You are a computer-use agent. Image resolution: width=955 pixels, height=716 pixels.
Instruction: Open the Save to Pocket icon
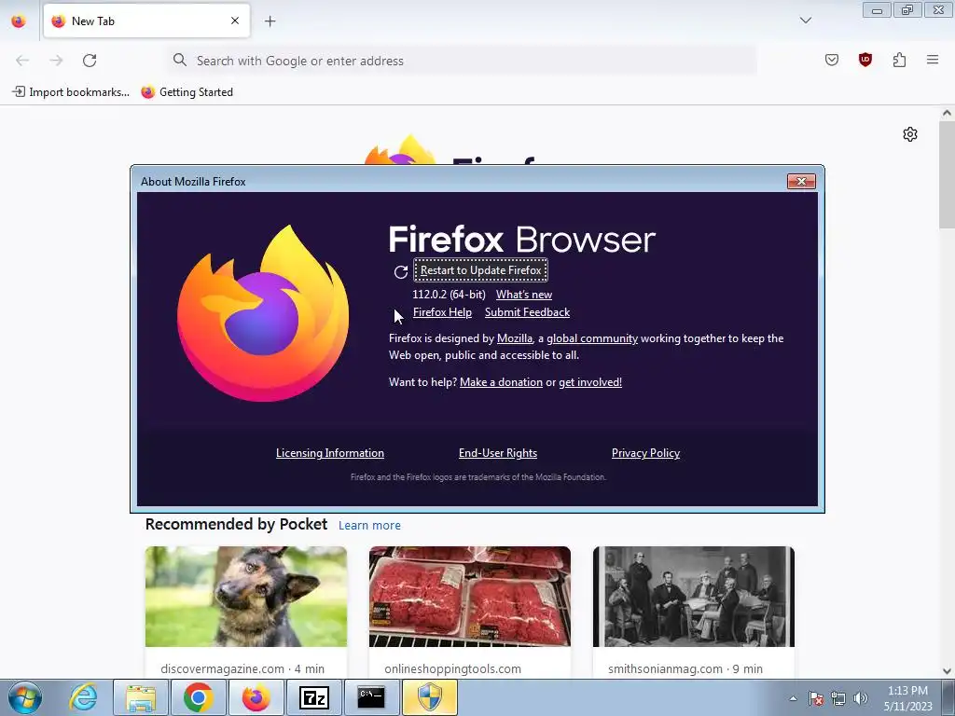coord(832,60)
